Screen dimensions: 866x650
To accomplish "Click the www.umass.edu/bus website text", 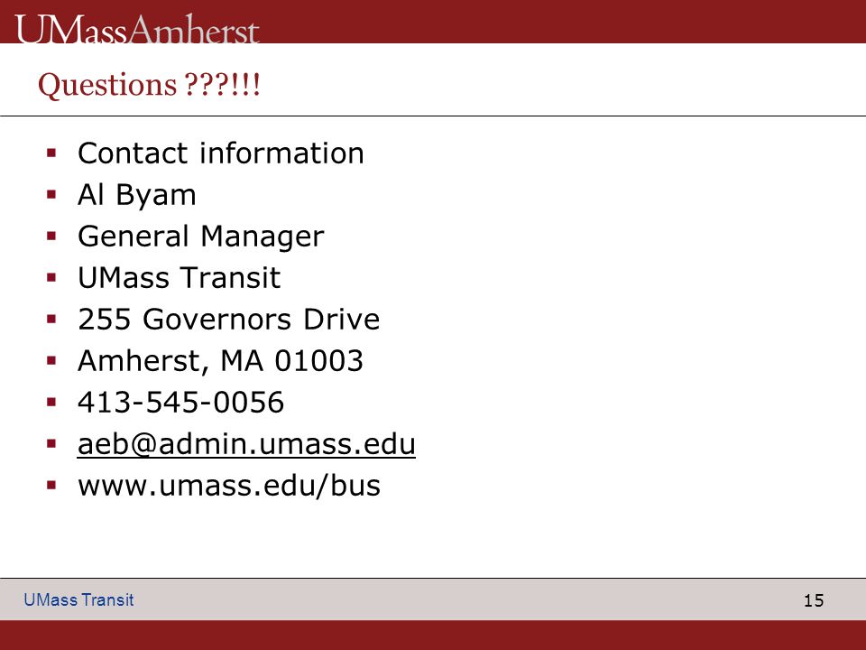I will (229, 486).
